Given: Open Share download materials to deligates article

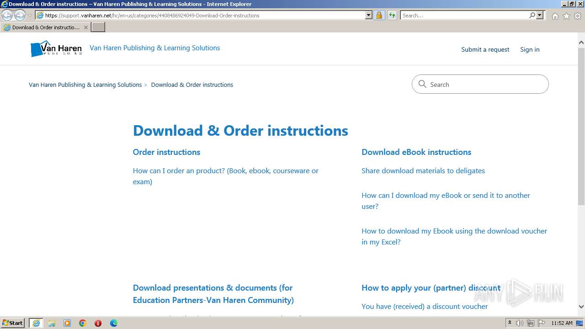Looking at the screenshot, I should 423,170.
